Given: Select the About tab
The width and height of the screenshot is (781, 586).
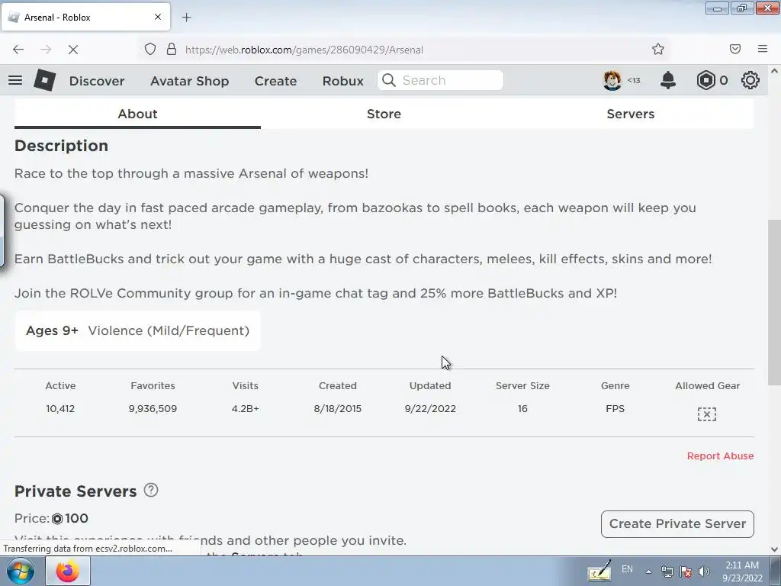Looking at the screenshot, I should (x=137, y=114).
